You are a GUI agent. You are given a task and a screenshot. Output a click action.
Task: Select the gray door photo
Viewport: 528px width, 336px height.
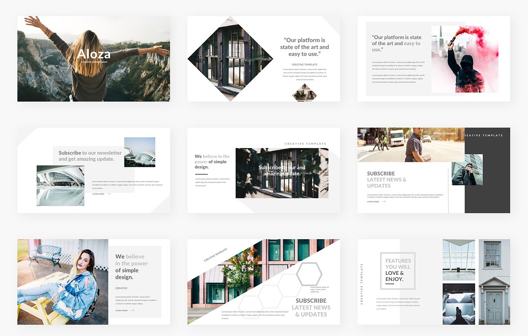point(494,282)
